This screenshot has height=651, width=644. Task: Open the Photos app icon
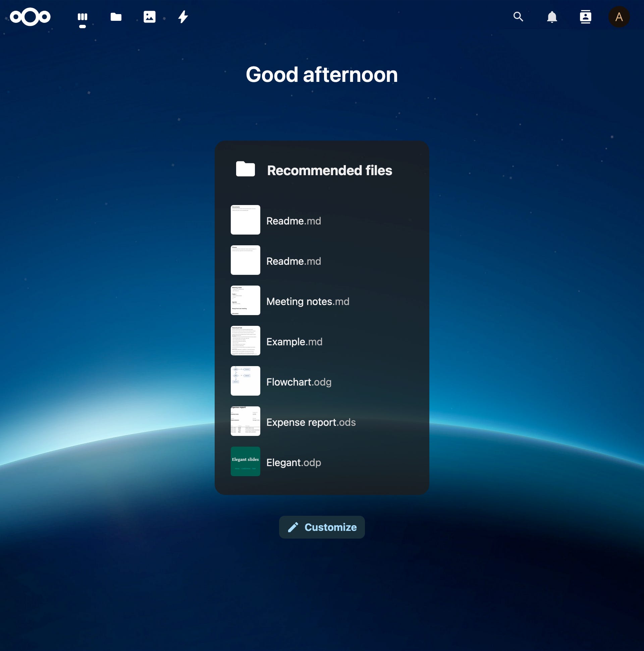click(x=149, y=17)
